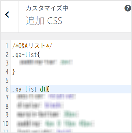The height and width of the screenshot is (133, 132).
Task: Click the comment line /*Q&Aリスト*/
Action: click(32, 46)
